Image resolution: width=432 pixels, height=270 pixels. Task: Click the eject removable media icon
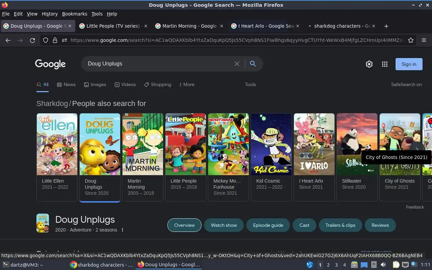tap(374, 265)
